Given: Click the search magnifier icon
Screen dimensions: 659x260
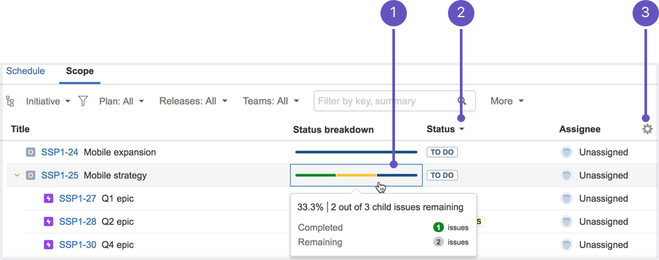Looking at the screenshot, I should [462, 101].
